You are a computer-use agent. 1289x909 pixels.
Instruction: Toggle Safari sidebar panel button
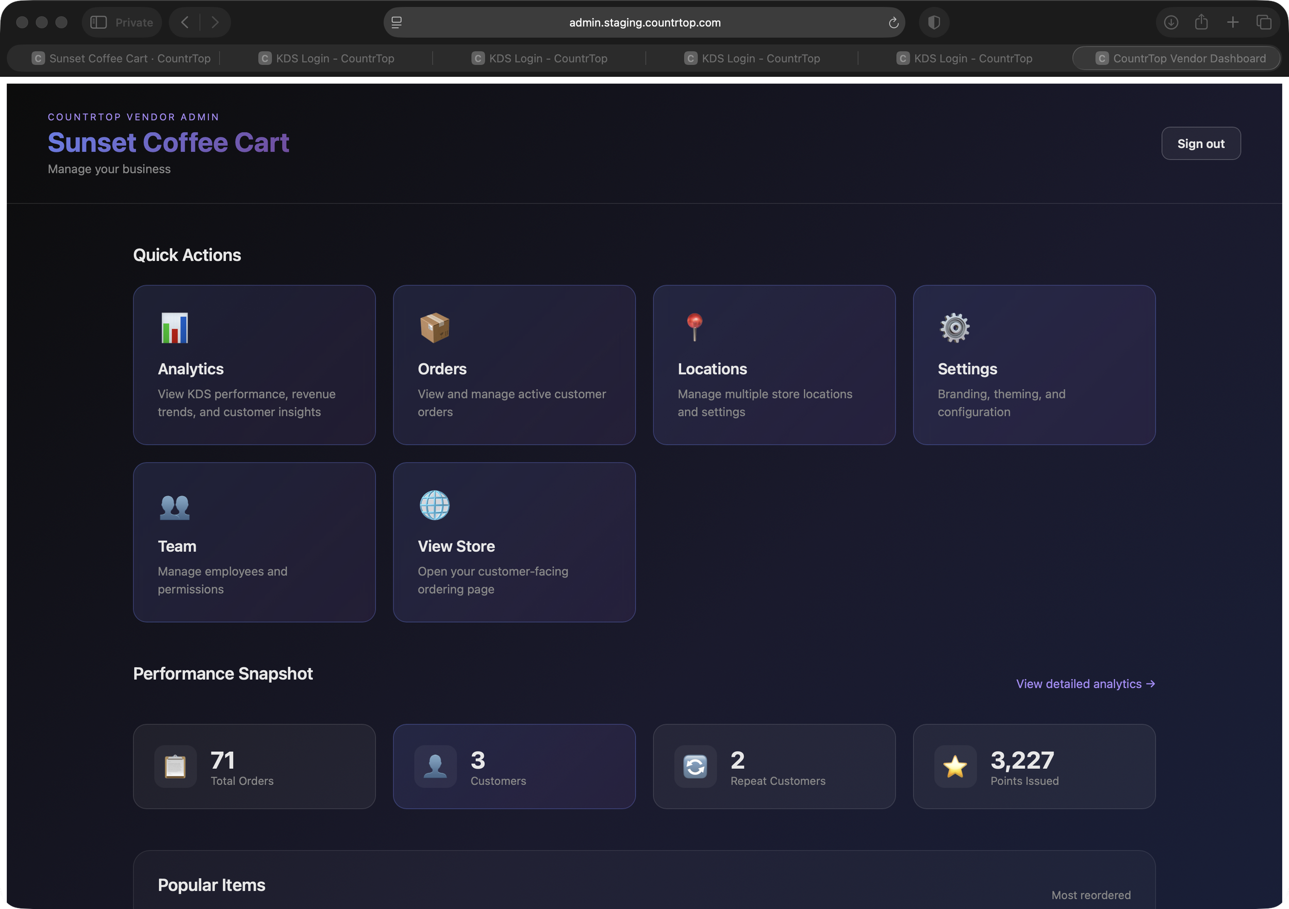click(99, 23)
